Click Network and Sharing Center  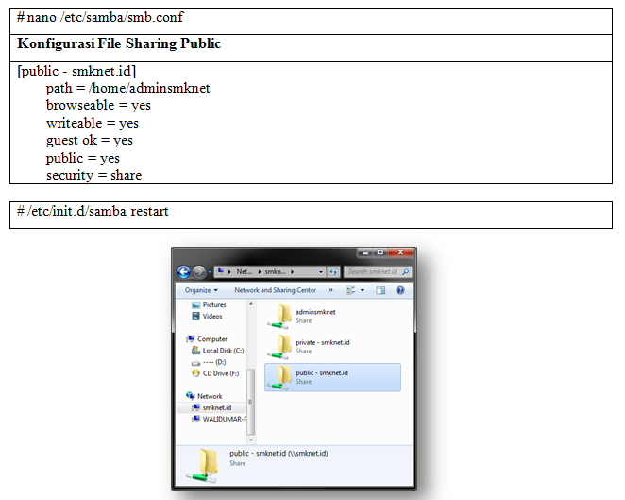click(x=275, y=290)
